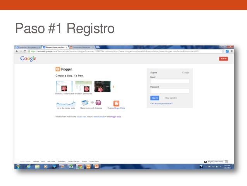247x186 pixels.
Task: Click the green camera icon in taskbar
Action: tap(71, 167)
